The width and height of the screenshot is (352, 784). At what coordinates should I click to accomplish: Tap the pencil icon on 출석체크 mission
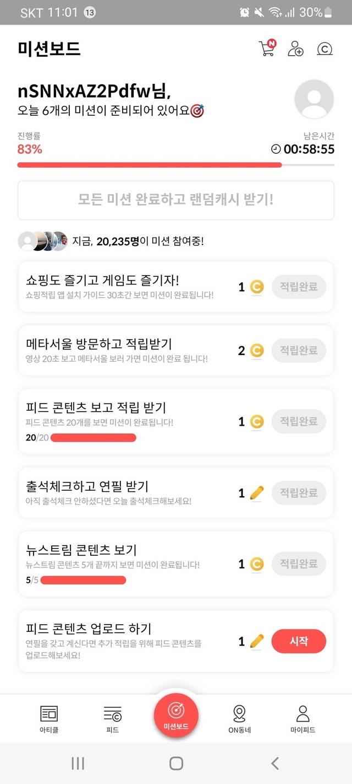(x=256, y=493)
